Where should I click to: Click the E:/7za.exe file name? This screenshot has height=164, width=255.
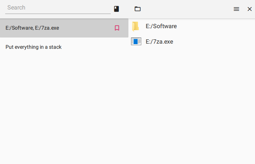(159, 42)
